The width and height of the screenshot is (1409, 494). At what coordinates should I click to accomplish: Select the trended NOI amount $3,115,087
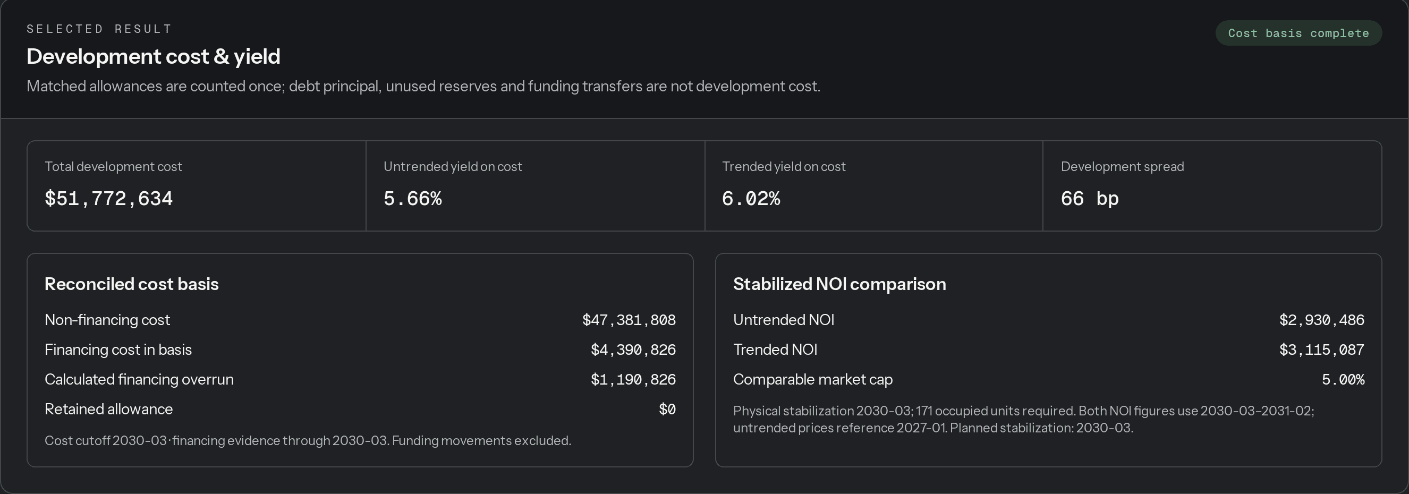[1322, 350]
